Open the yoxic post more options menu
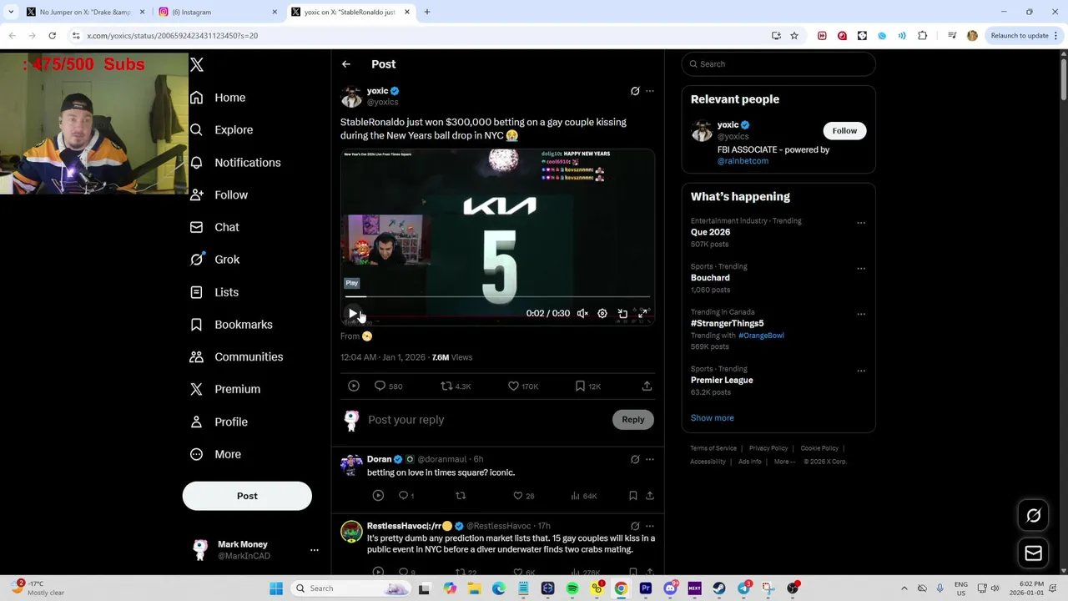The width and height of the screenshot is (1068, 601). [x=650, y=91]
